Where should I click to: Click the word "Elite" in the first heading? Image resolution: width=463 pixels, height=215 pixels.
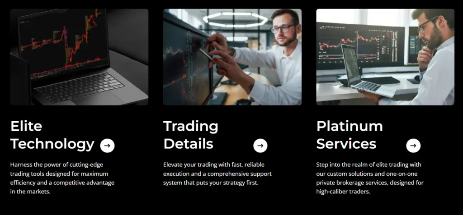pyautogui.click(x=26, y=126)
